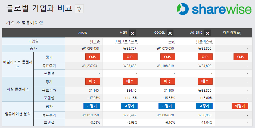Screen dimensions: 255x128
Task: Click analyst target price ₩1,237,931
Action: click(x=90, y=66)
